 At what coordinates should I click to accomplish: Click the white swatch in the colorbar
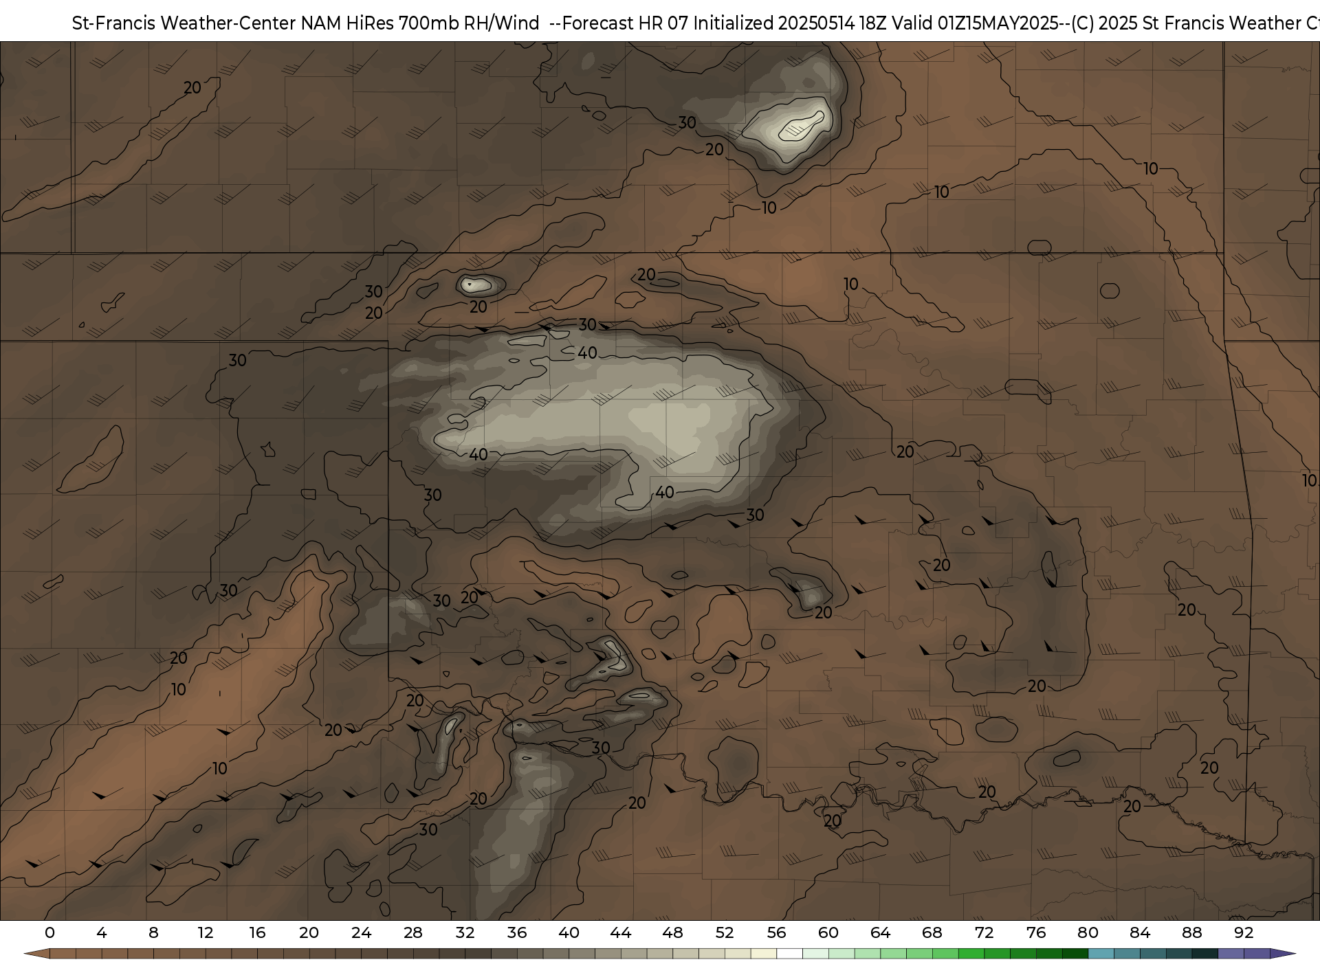pyautogui.click(x=790, y=954)
